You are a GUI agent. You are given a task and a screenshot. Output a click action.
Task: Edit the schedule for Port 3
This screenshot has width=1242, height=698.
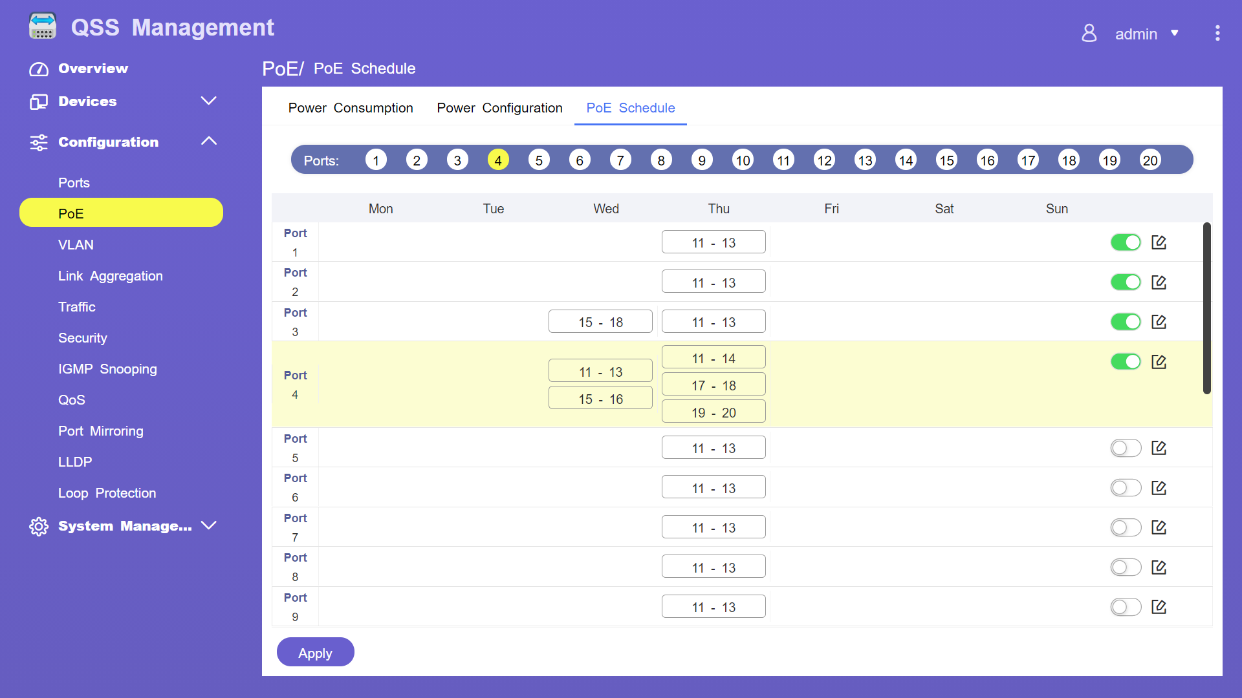tap(1159, 322)
